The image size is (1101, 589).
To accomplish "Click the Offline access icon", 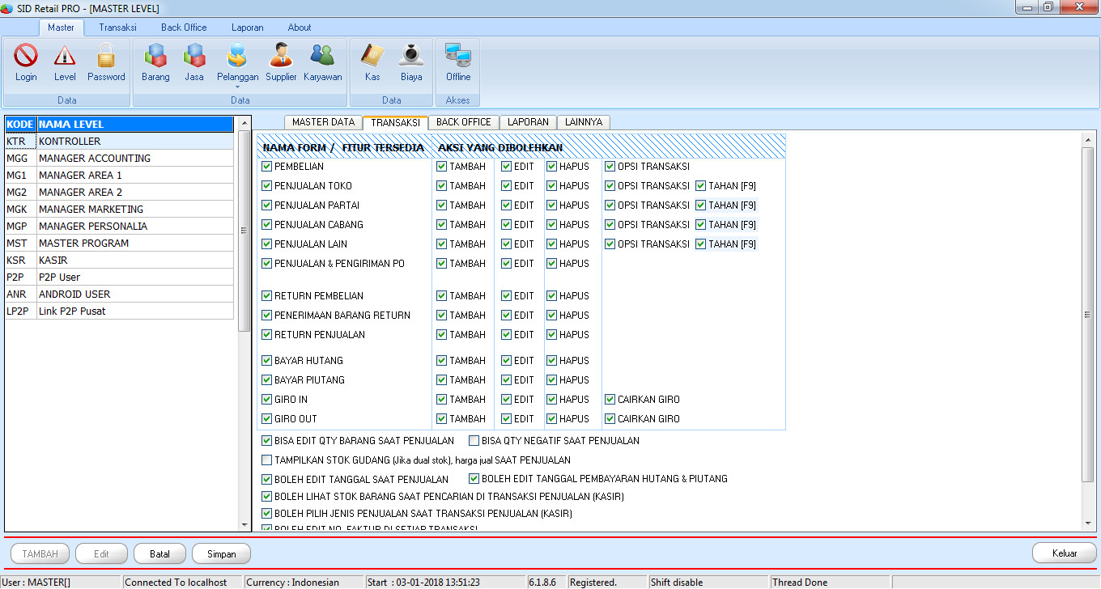I will [458, 63].
